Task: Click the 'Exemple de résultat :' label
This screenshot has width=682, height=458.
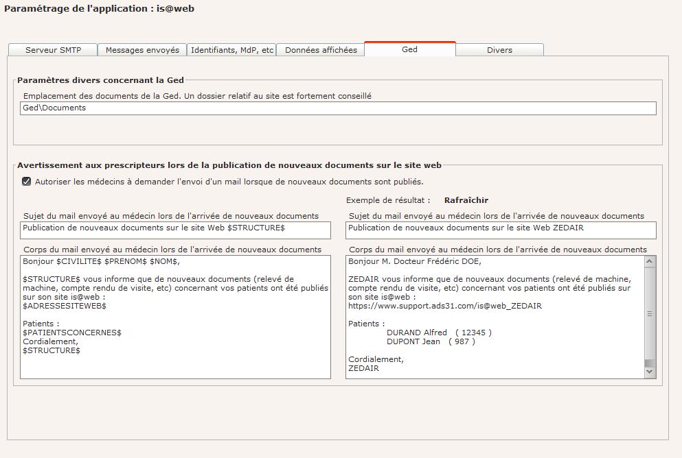Action: click(388, 200)
